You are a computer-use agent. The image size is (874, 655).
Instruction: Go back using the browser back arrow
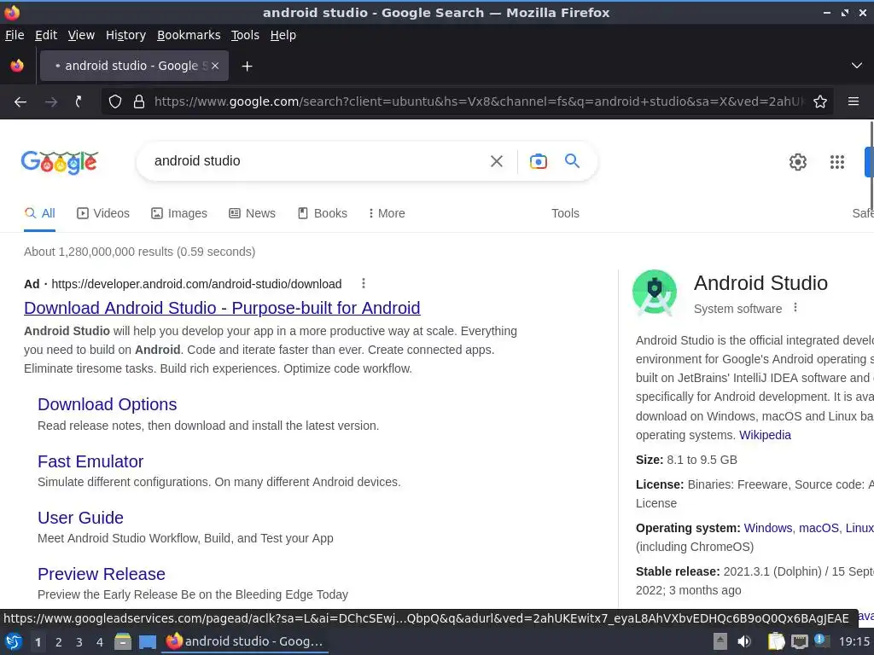click(20, 101)
